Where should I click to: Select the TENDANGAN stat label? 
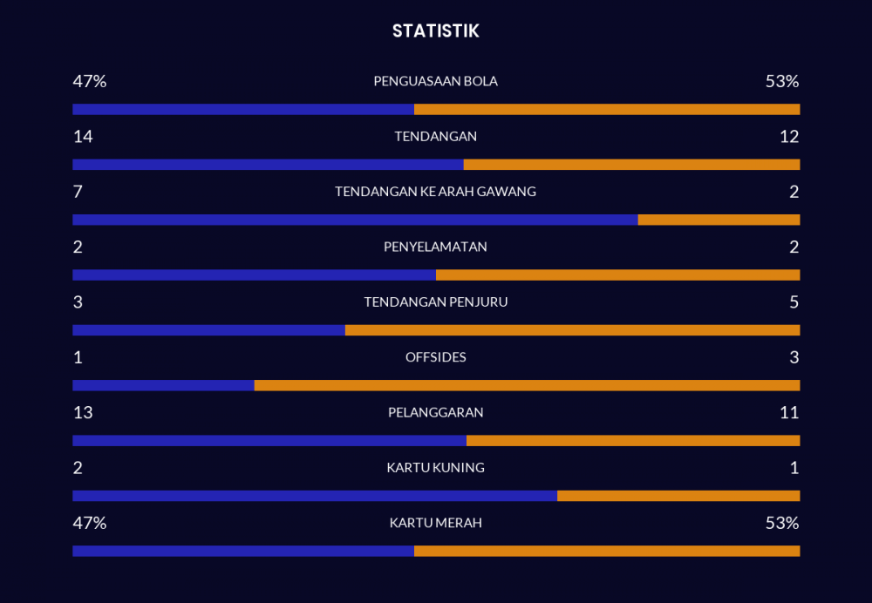point(435,137)
